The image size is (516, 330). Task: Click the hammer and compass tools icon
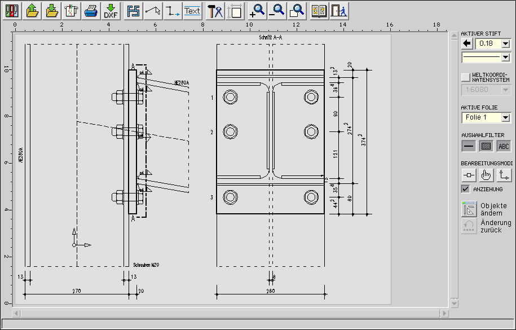[215, 10]
